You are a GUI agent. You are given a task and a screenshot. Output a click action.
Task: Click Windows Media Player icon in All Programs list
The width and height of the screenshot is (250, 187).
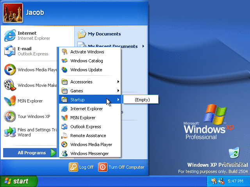coord(64,145)
